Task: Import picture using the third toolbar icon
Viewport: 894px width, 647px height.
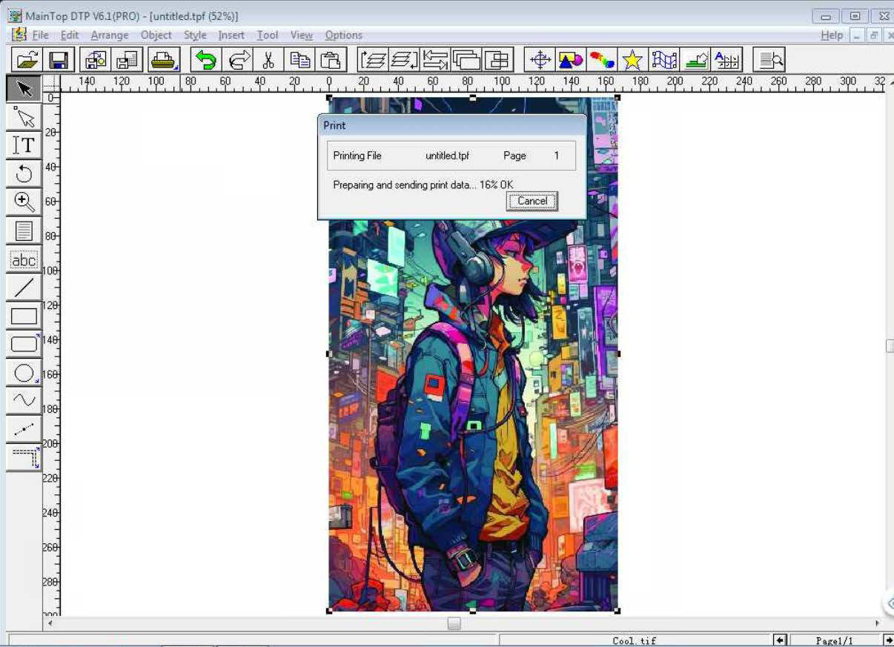Action: tap(97, 59)
